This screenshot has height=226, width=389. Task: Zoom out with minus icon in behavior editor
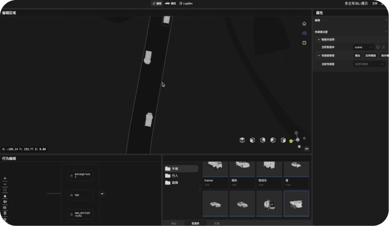[5, 184]
